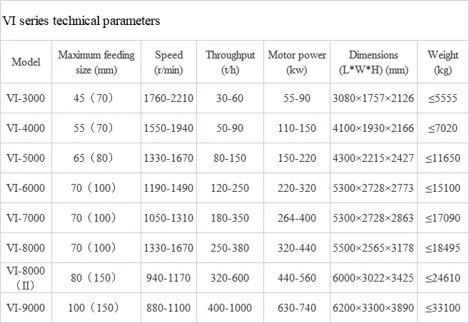469x323 pixels.
Task: Click the VI-3000 model cell
Action: click(26, 98)
